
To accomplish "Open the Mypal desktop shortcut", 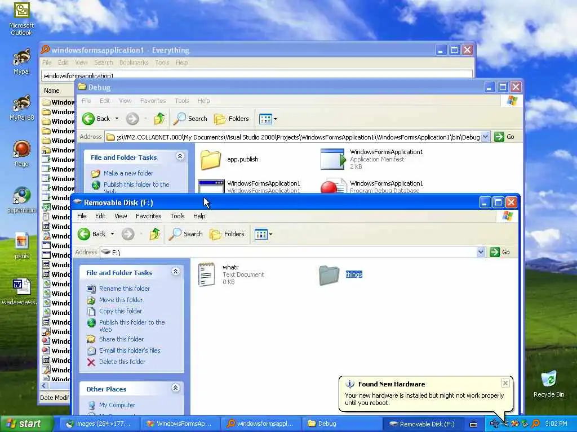I will (21, 61).
